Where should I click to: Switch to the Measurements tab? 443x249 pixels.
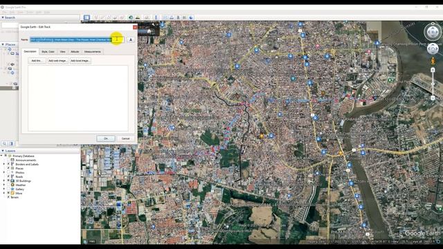click(x=92, y=52)
